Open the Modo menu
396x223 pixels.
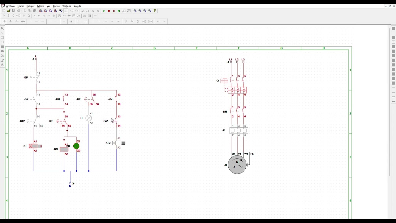(41, 6)
